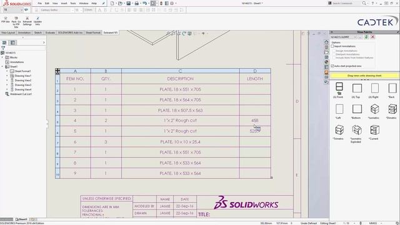
Task: Switch to the Annotation tab
Action: (x=24, y=32)
